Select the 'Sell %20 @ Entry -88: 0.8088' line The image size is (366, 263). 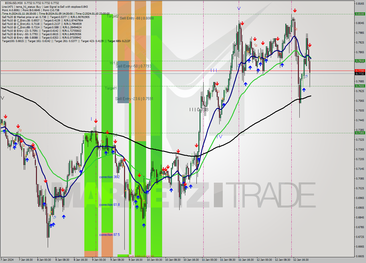tap(41, 37)
